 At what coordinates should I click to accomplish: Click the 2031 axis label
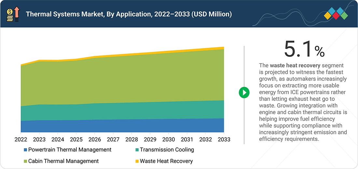coord(187,139)
